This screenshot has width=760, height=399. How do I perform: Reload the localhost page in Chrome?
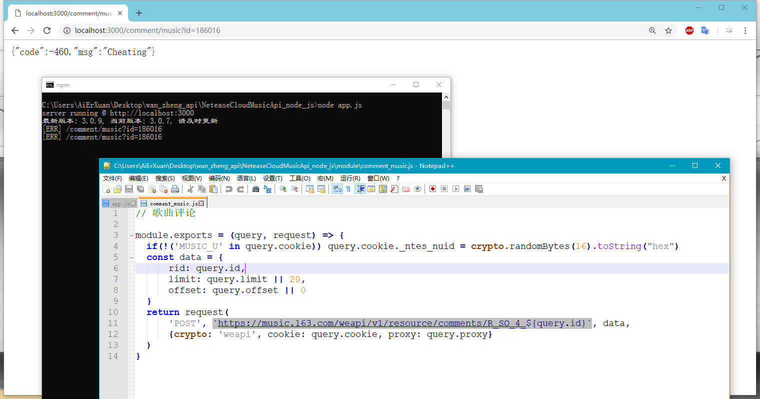click(47, 30)
